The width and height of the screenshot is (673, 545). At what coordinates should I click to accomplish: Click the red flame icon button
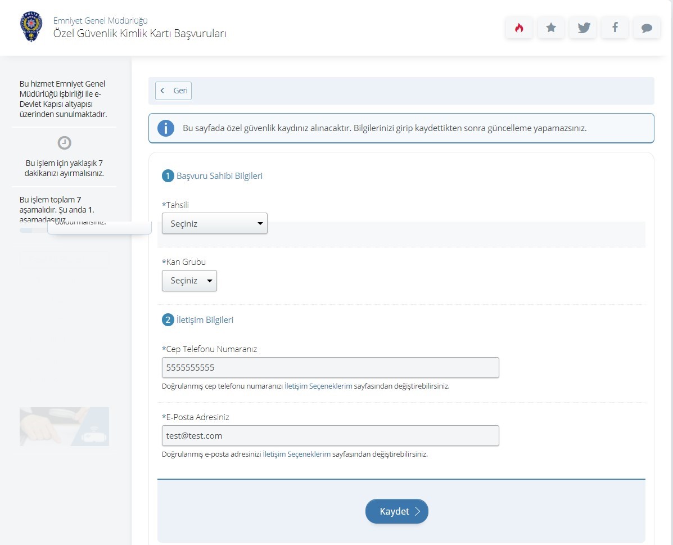519,28
